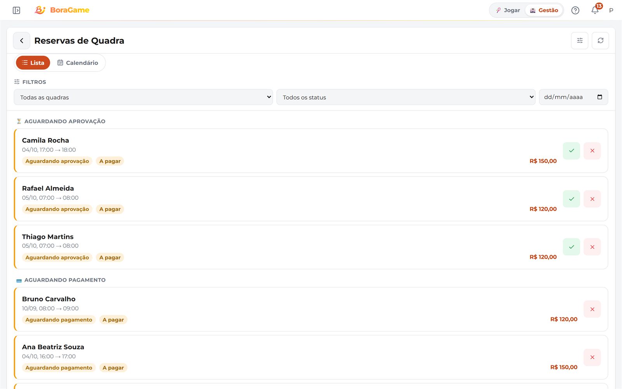Switch to Gestão mode
The height and width of the screenshot is (389, 622).
point(544,11)
